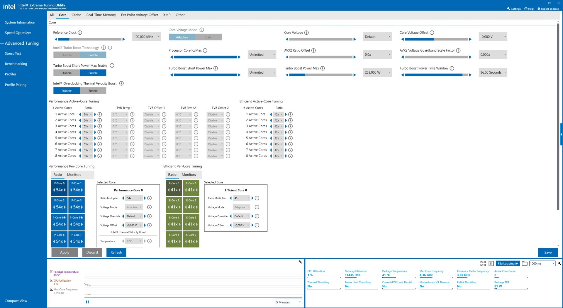563x308 pixels.
Task: Adjust the Reference Clock slider
Action: 90,39
